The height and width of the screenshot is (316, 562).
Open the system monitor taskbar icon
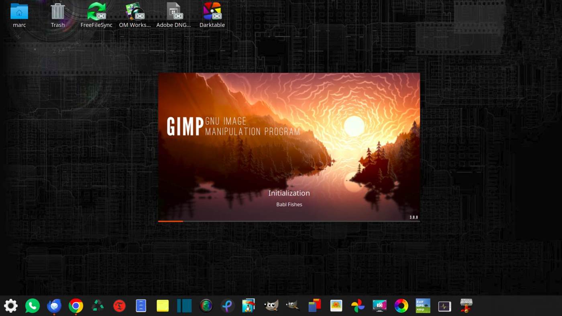(444, 306)
